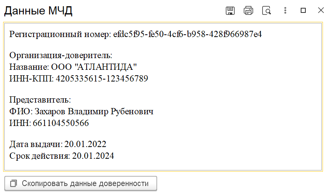Click the Срок действия 20.01.2024 line
Image resolution: width=328 pixels, height=195 pixels.
coord(62,156)
